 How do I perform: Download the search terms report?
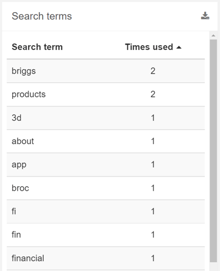tap(205, 16)
